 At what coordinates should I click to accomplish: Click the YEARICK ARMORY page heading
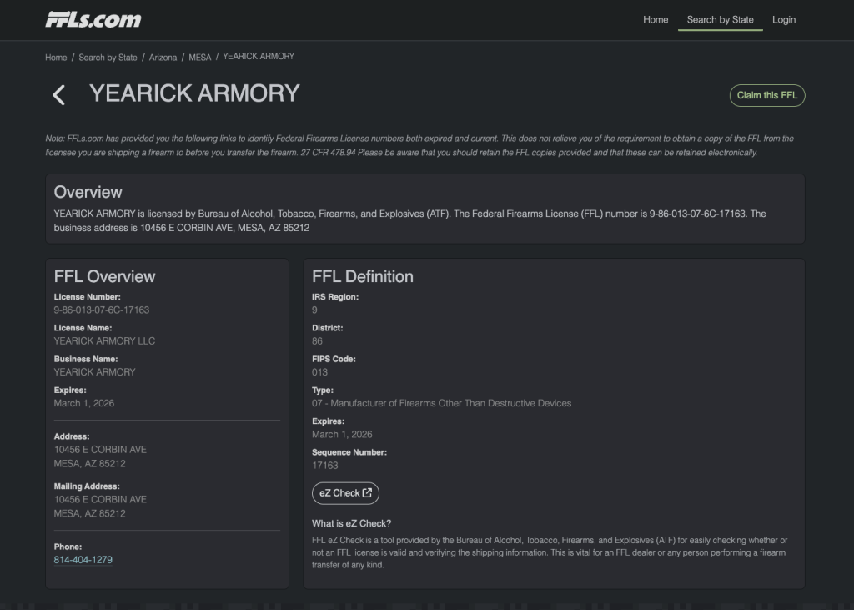tap(194, 93)
